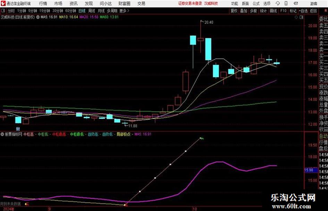Click the 游客 user account

(314, 3)
